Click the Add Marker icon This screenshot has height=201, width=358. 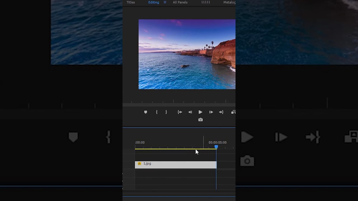point(145,112)
